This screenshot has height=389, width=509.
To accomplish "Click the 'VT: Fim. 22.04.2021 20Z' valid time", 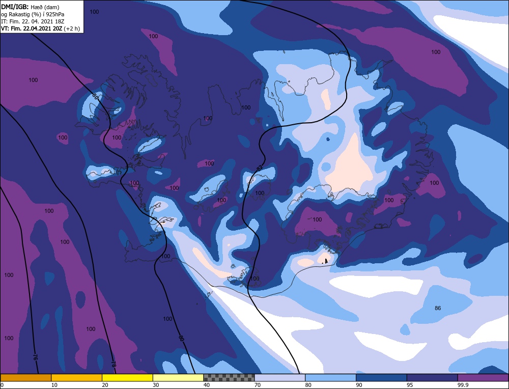I will point(33,28).
